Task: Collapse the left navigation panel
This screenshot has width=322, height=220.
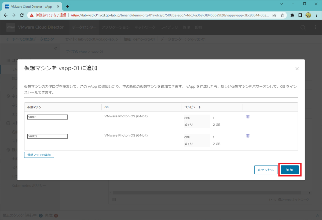Action: [56, 48]
